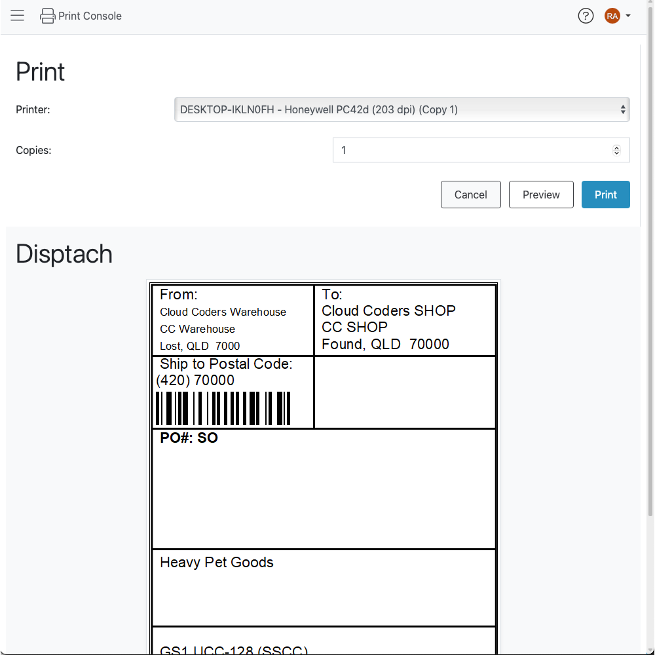Click the RA user avatar
655x655 pixels.
click(612, 16)
